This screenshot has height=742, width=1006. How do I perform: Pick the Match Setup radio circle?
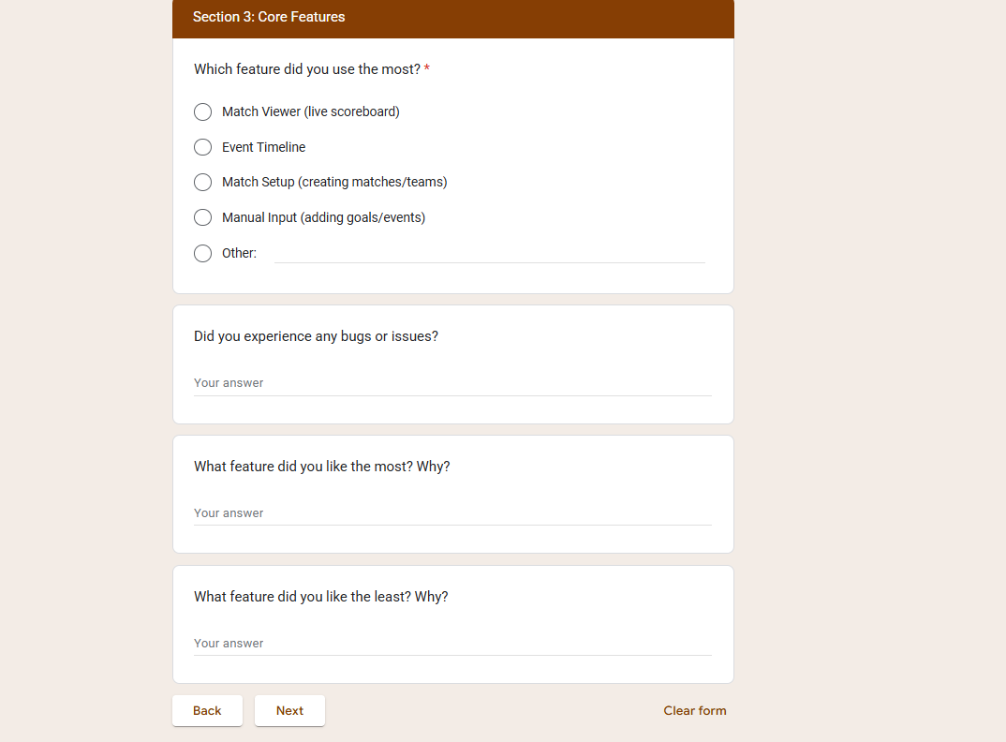pyautogui.click(x=202, y=183)
